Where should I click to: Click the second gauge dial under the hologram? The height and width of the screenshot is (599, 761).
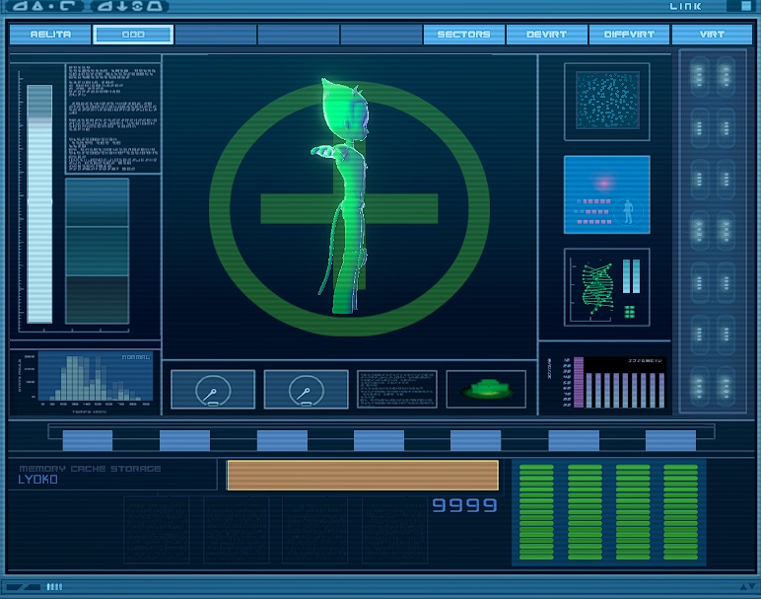pos(306,389)
